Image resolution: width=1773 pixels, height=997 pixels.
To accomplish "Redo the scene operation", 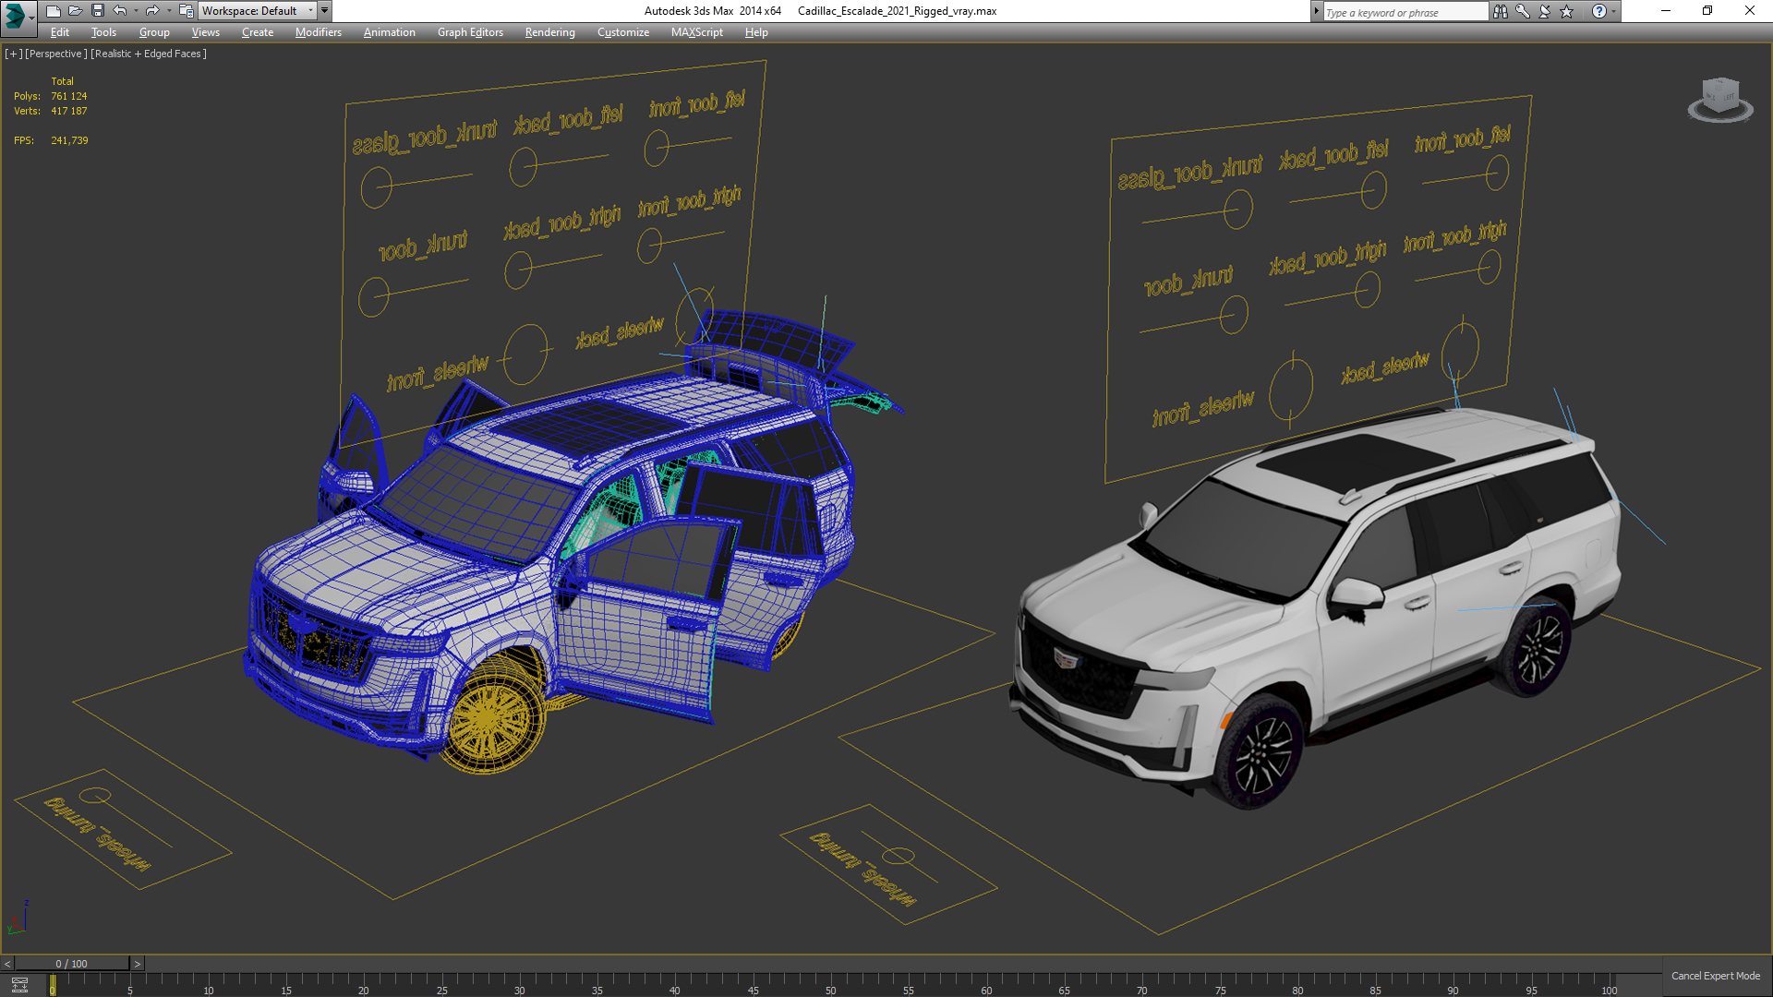I will (152, 11).
